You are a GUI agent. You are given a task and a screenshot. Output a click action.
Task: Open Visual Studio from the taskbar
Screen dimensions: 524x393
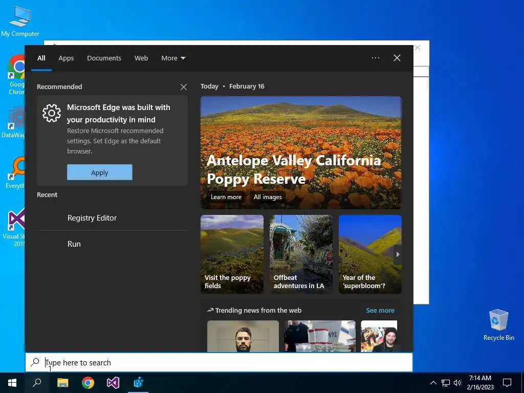(113, 383)
